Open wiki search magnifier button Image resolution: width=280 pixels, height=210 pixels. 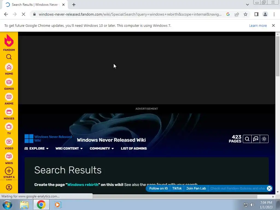click(247, 139)
